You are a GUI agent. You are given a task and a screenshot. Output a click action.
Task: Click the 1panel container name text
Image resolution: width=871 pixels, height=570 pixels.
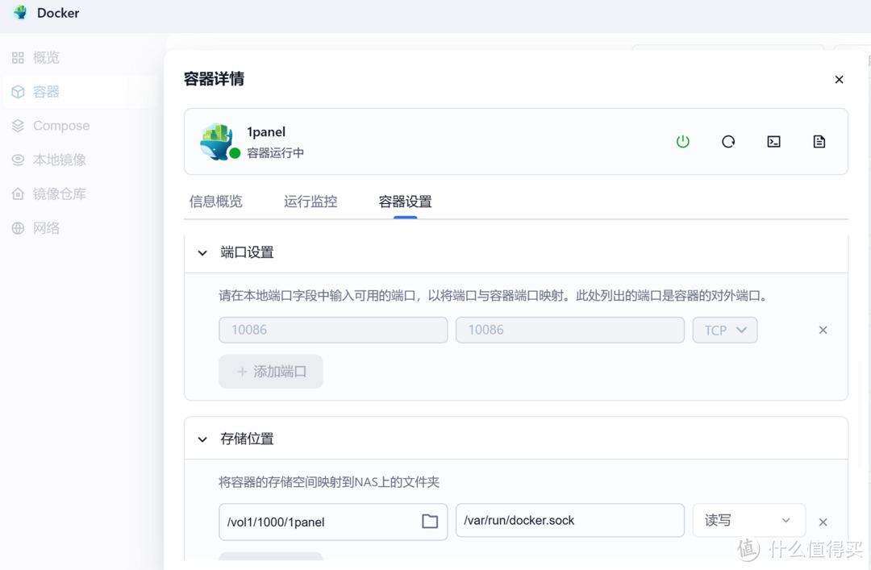[266, 132]
